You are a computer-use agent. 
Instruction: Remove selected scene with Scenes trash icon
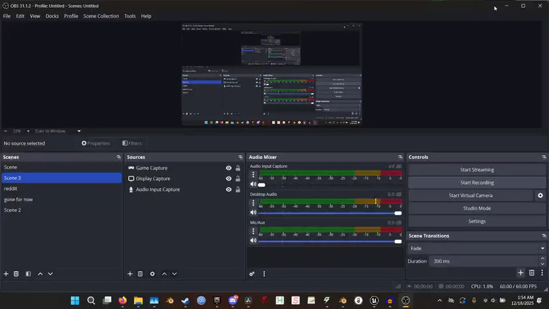pyautogui.click(x=16, y=274)
